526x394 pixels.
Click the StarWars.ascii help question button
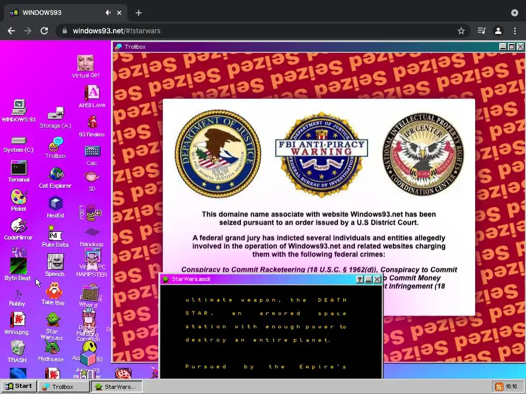click(x=360, y=279)
